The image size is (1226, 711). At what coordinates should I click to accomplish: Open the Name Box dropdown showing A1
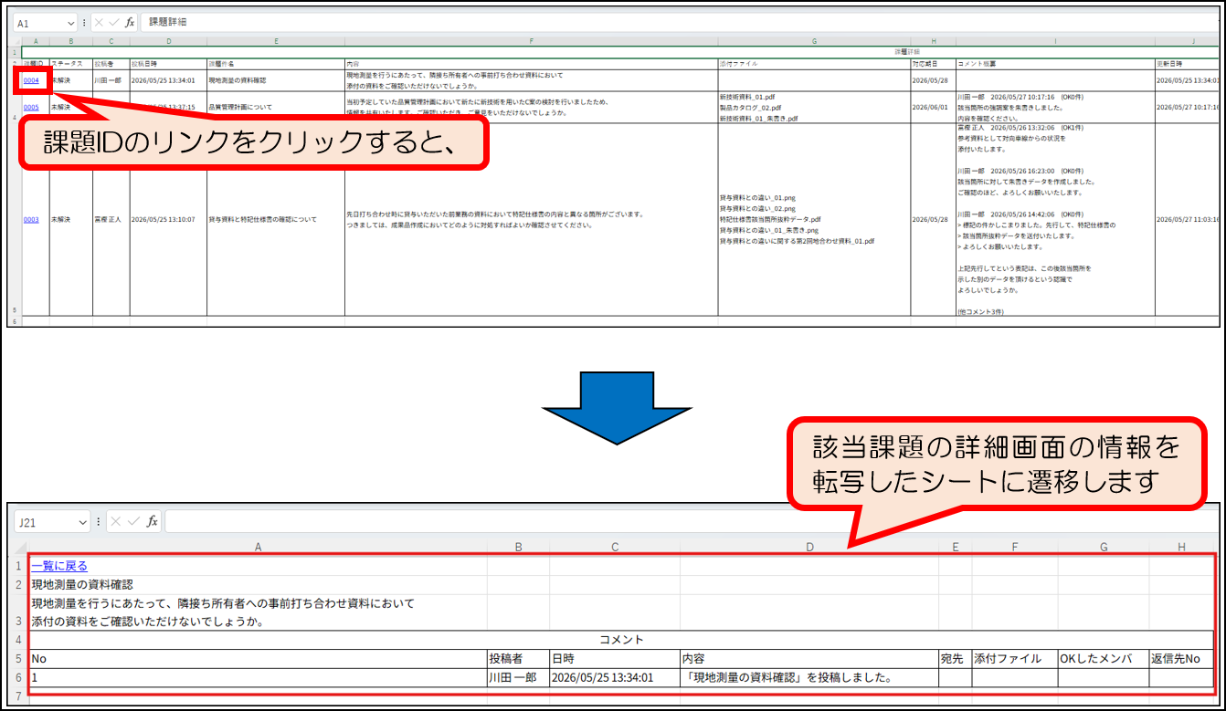point(71,22)
